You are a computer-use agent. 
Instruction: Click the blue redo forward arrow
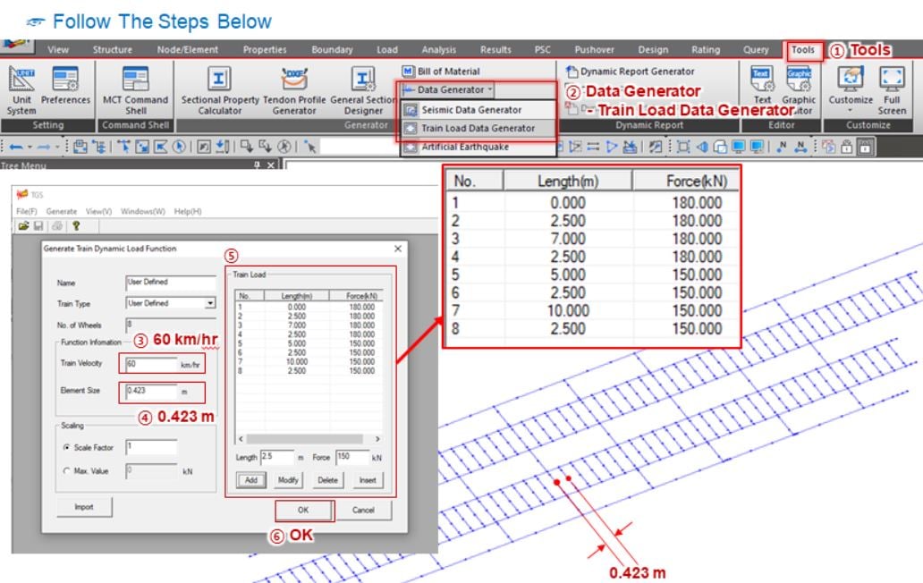(44, 147)
